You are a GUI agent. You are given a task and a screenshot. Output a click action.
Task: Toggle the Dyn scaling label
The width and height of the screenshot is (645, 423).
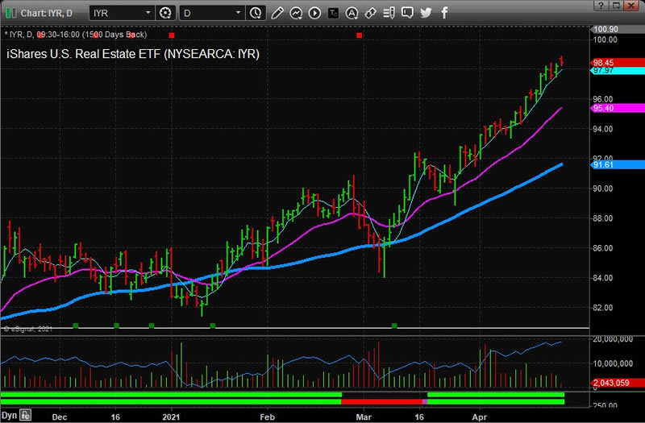tap(9, 415)
